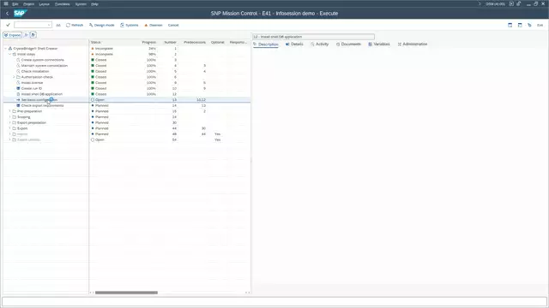Click the Refresh toolbar button
The image size is (549, 308).
75,25
